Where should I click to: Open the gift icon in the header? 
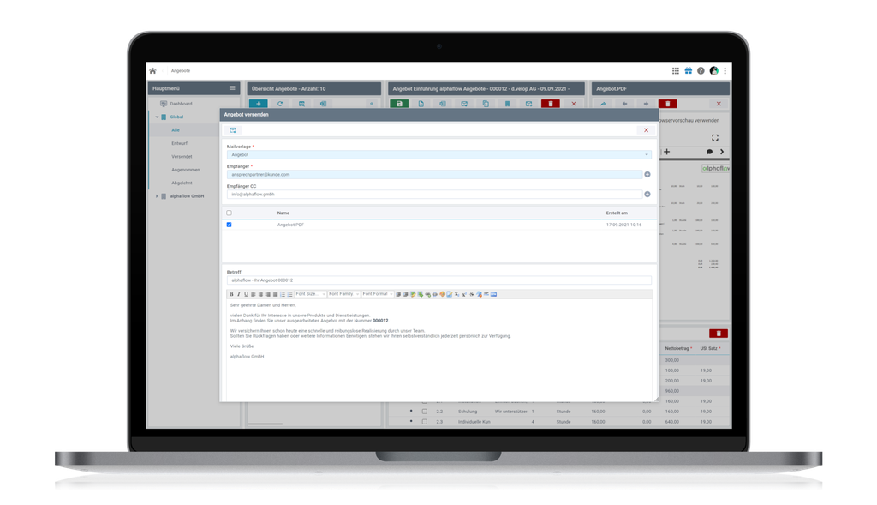688,70
